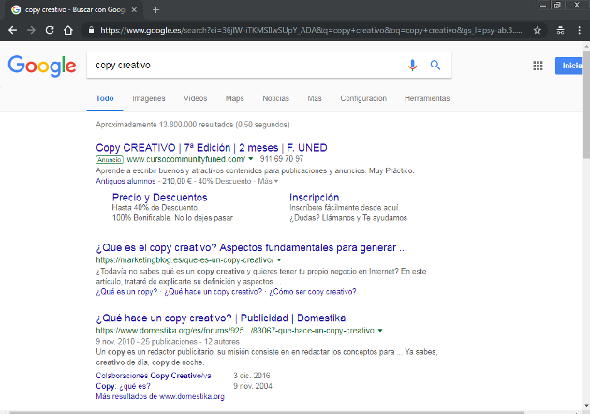
Task: Click the '¿Qué es un copy?' sublink
Action: 126,292
